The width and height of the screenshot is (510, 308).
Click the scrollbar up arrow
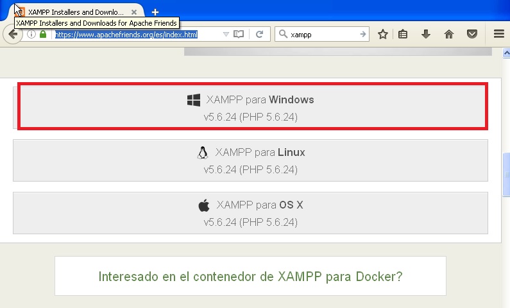506,53
